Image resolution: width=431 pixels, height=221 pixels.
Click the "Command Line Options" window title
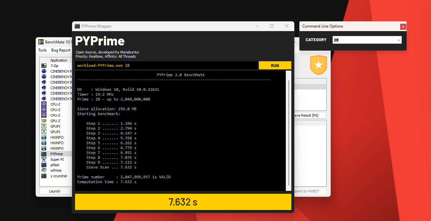coord(323,26)
